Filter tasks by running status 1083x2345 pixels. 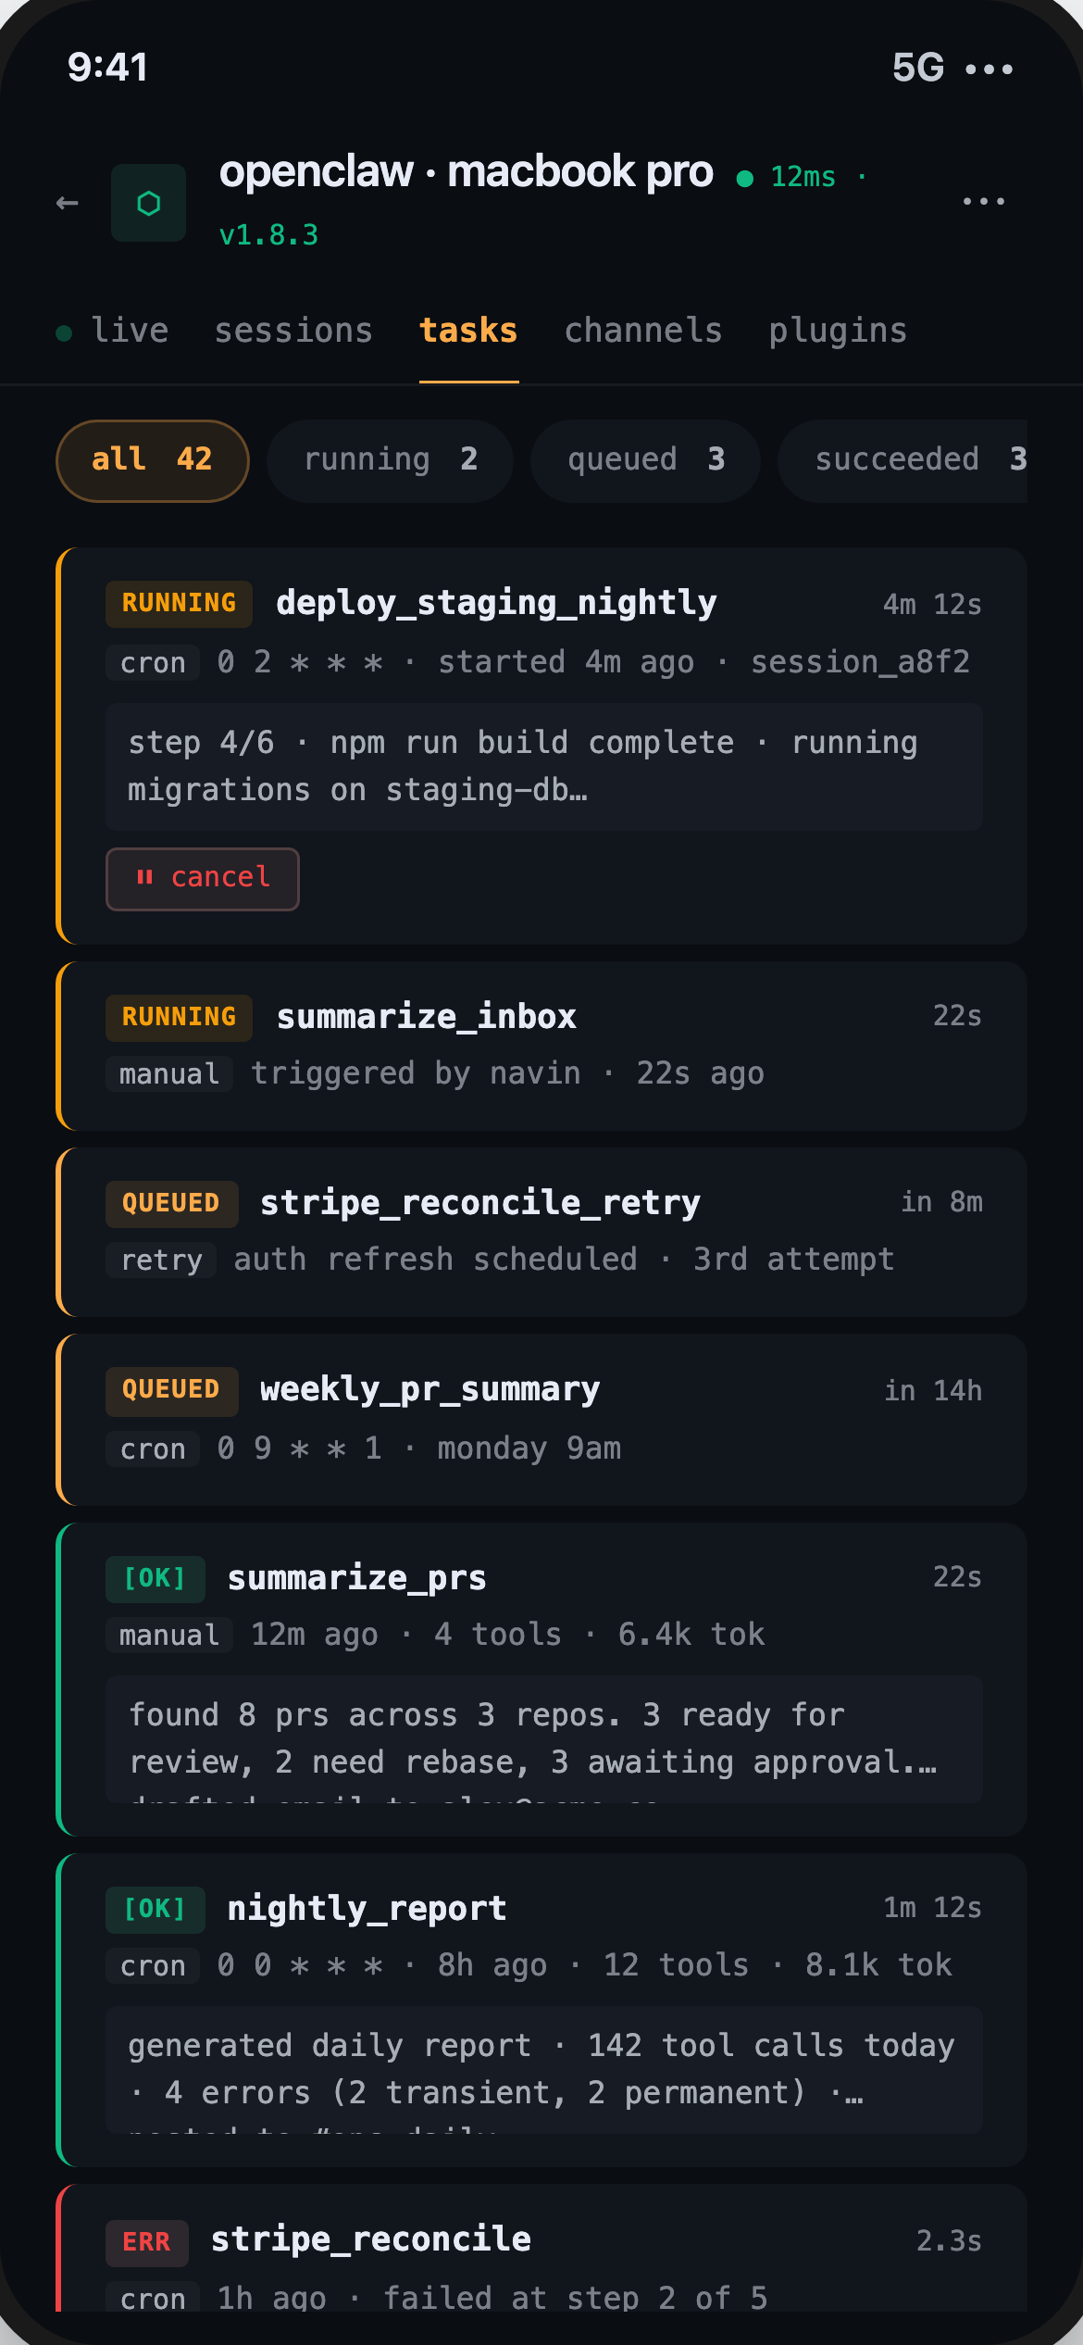click(390, 460)
